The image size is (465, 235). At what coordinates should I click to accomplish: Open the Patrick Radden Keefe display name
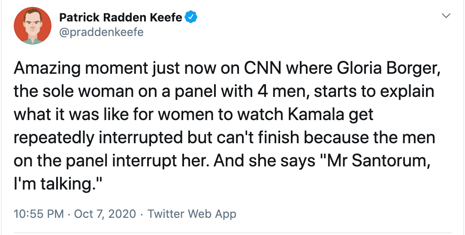click(x=121, y=18)
